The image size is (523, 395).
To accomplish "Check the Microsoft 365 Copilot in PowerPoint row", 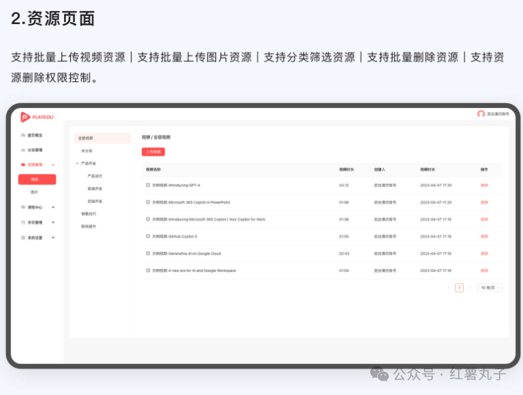I will pyautogui.click(x=148, y=202).
